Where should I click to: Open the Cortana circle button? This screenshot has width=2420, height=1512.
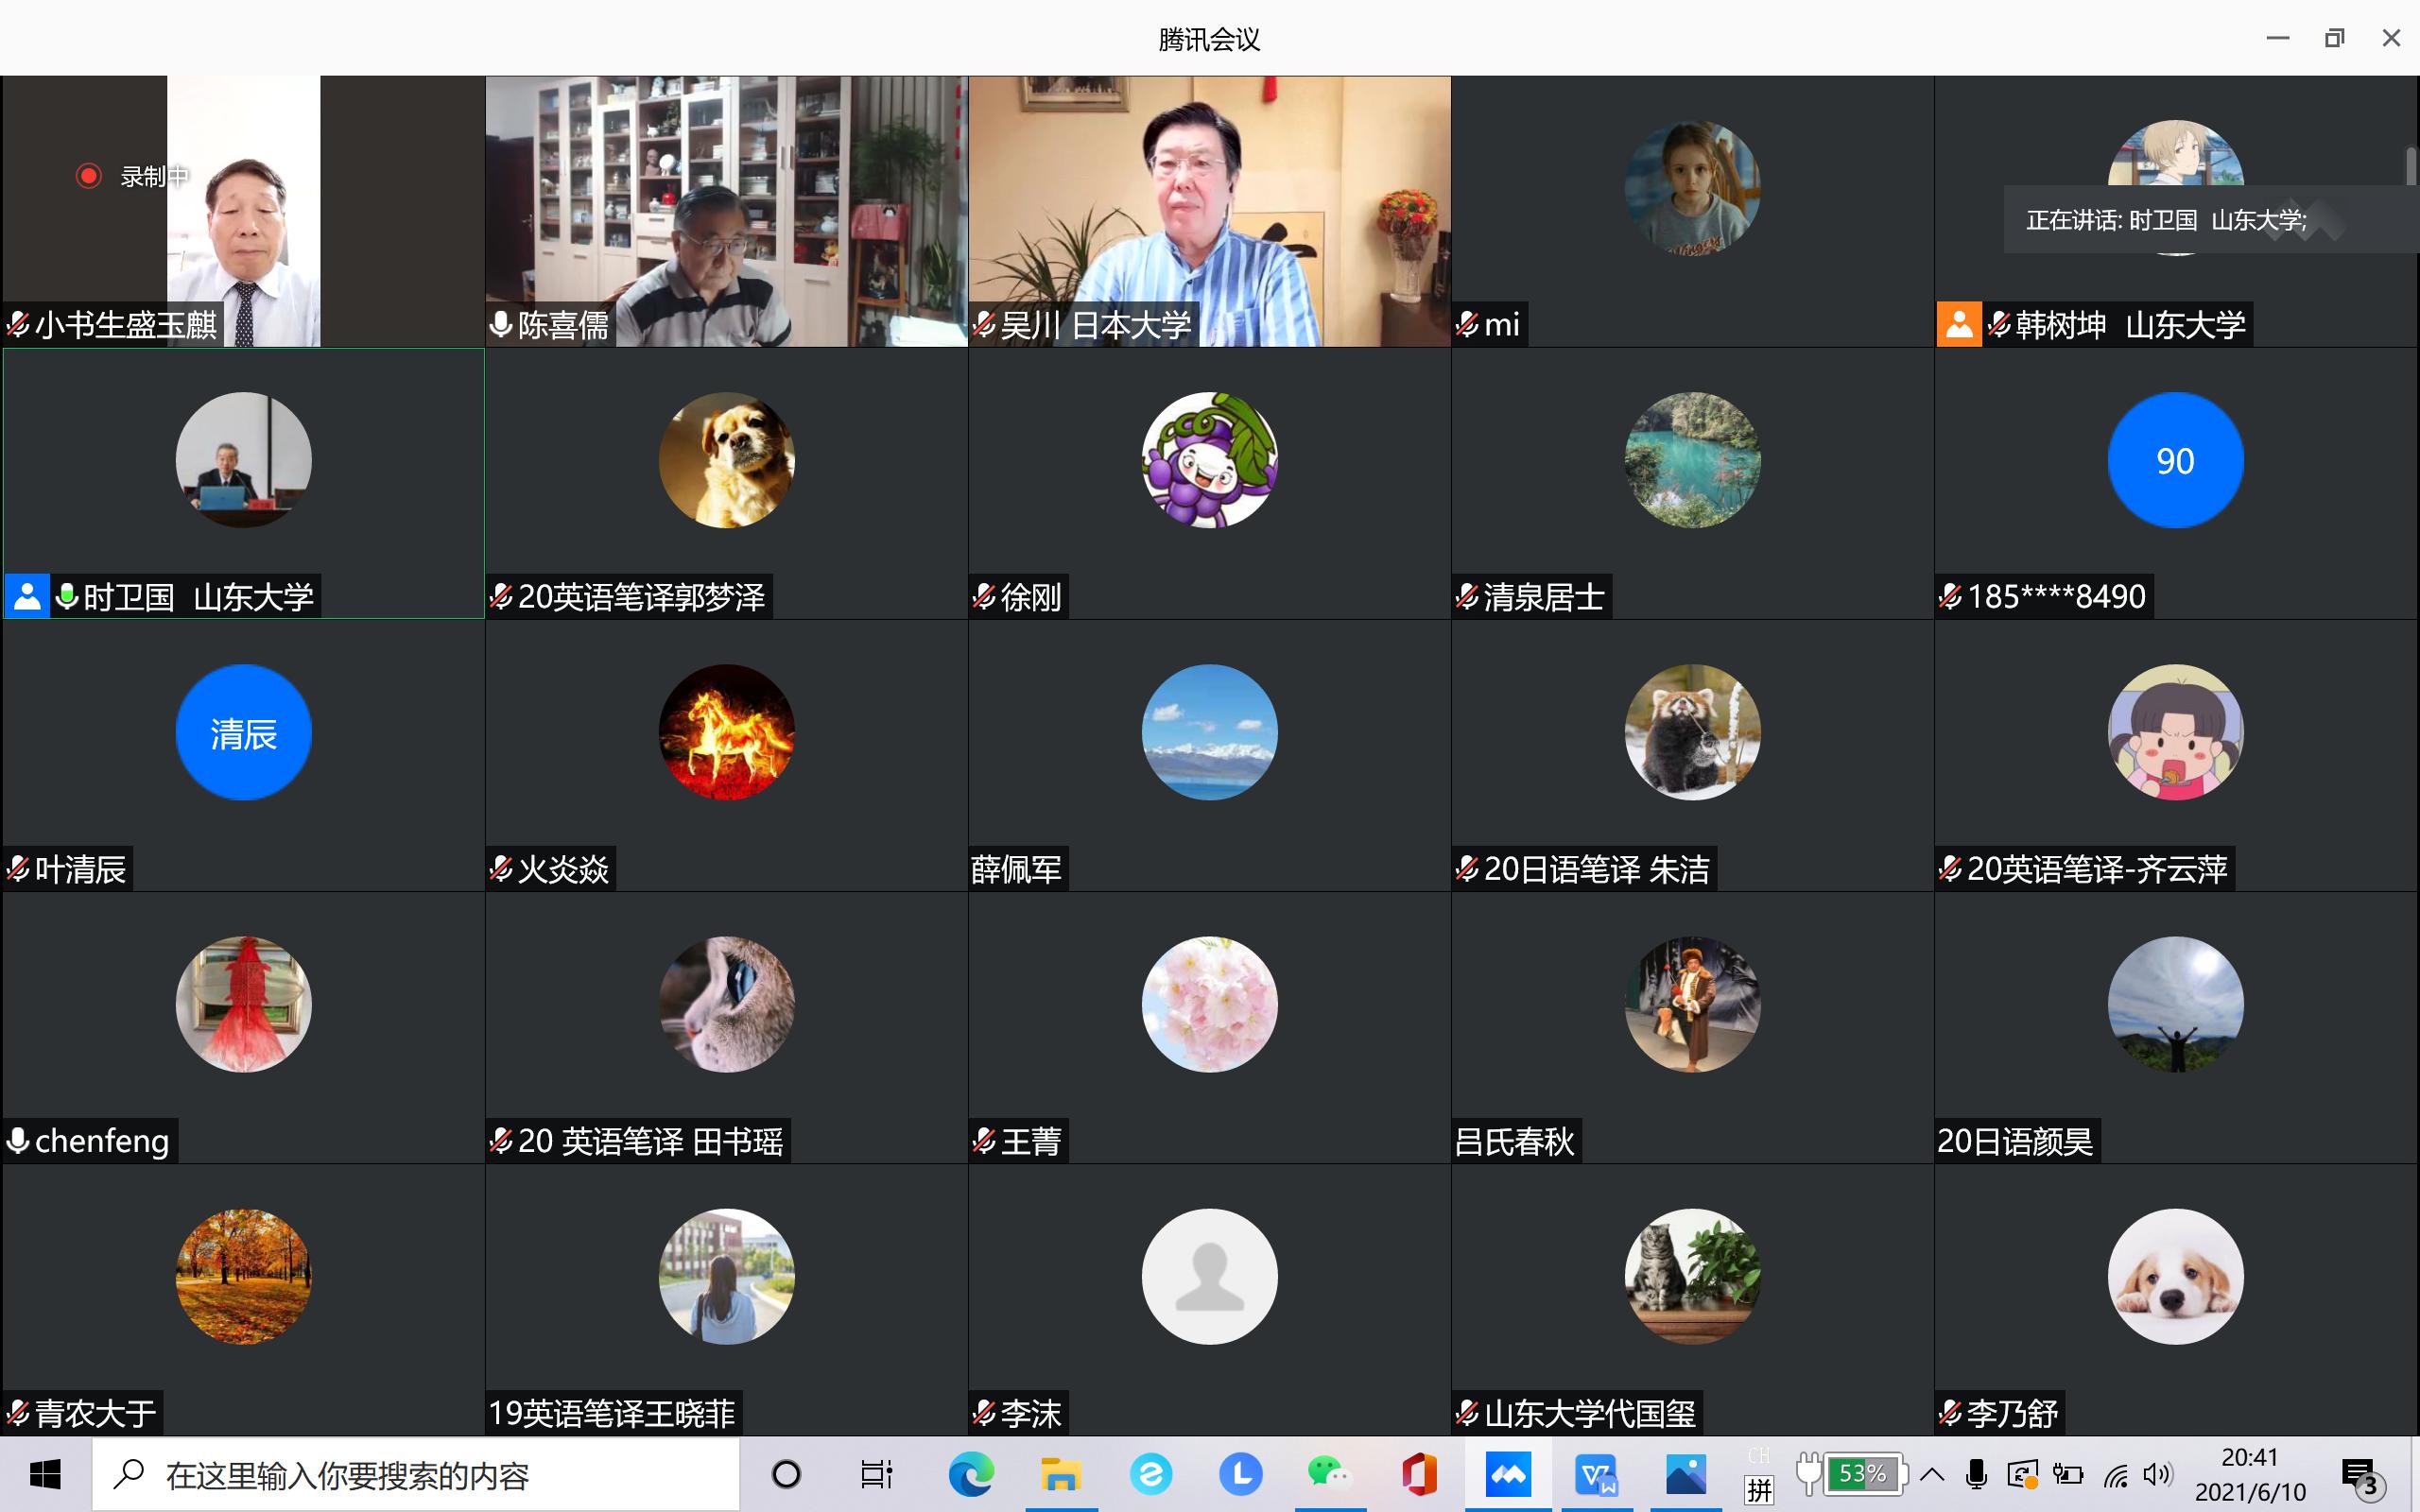coord(787,1475)
